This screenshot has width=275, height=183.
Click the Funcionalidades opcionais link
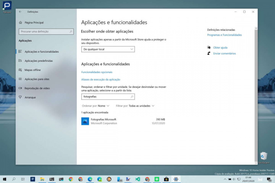(97, 72)
